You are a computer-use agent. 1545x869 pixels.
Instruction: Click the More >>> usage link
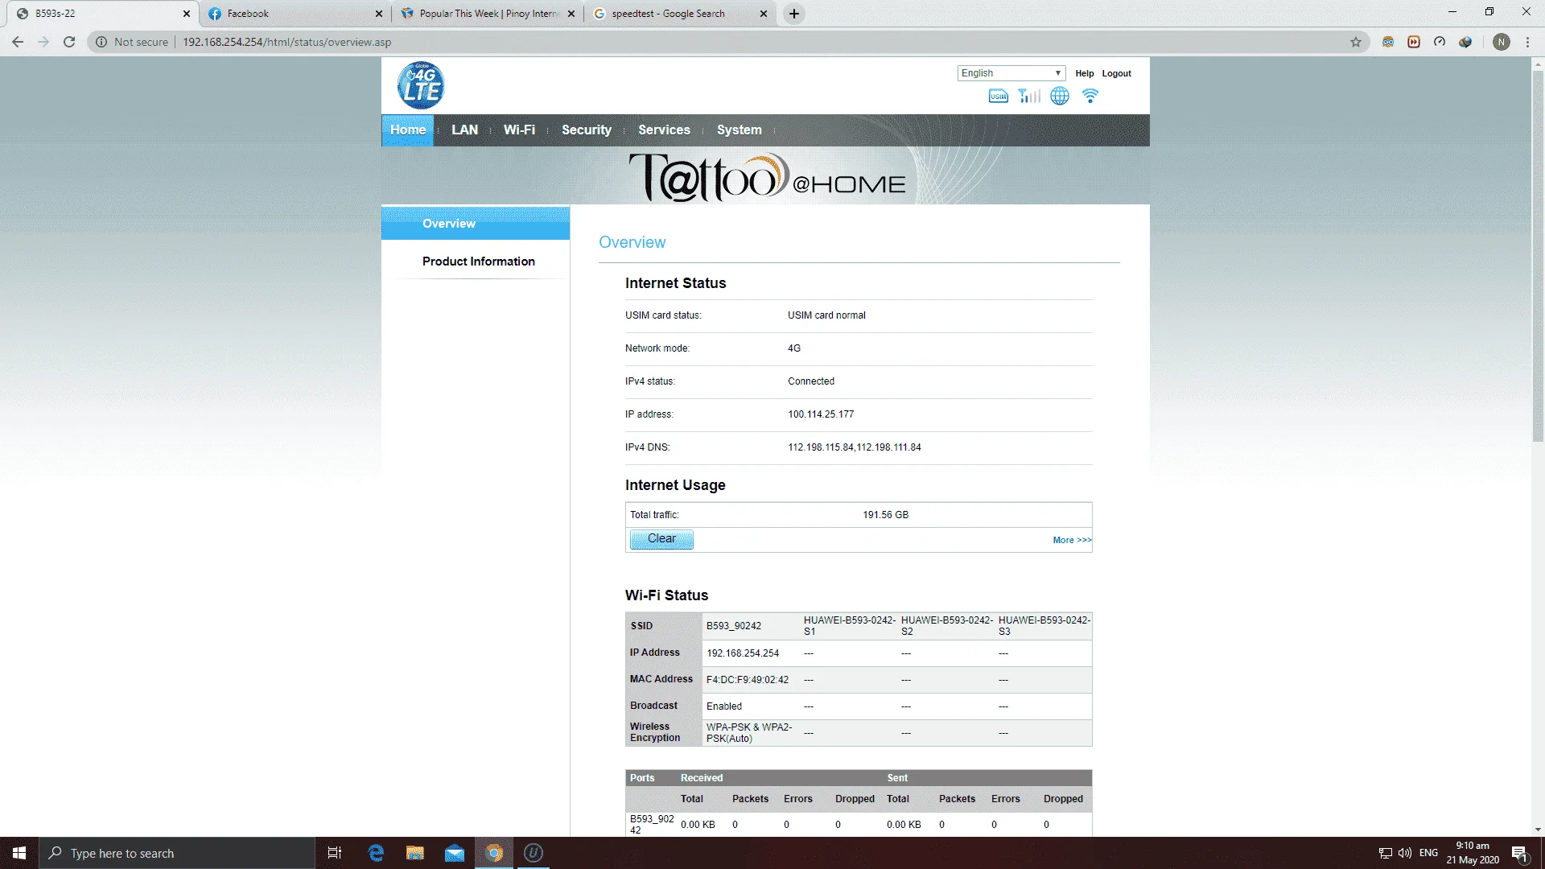[x=1072, y=540]
